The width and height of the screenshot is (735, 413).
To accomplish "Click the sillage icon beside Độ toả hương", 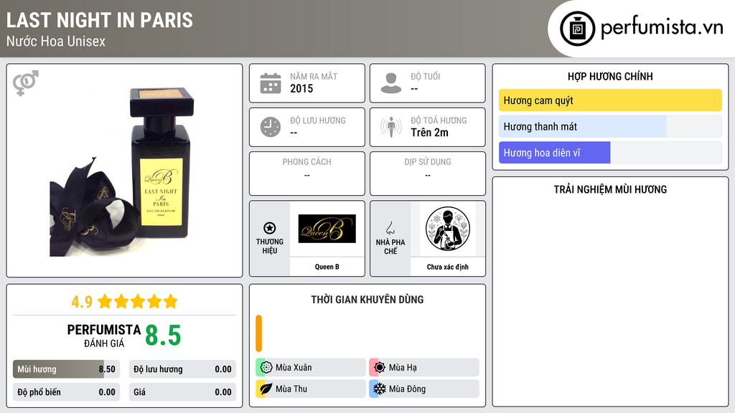I will tap(391, 127).
